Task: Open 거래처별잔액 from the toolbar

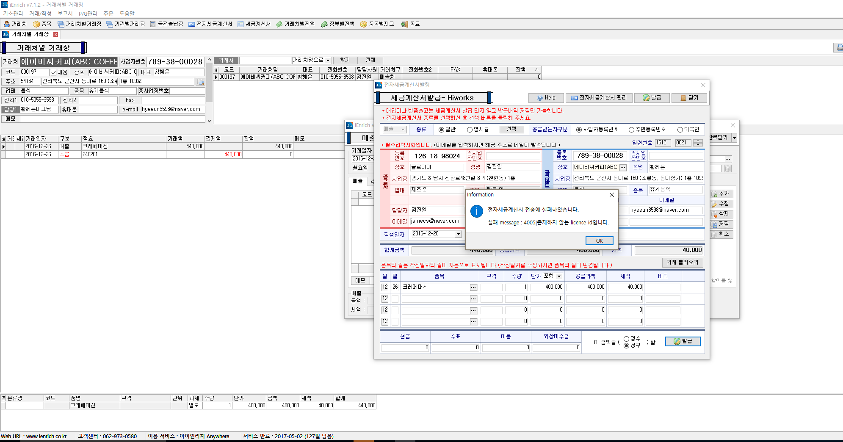Action: click(x=296, y=24)
